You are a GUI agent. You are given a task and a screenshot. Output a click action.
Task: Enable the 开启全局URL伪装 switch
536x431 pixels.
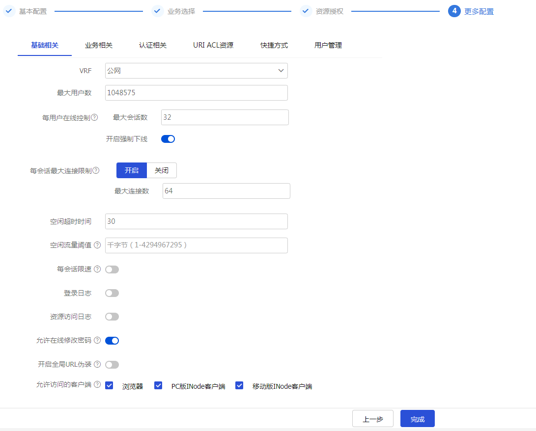(112, 364)
